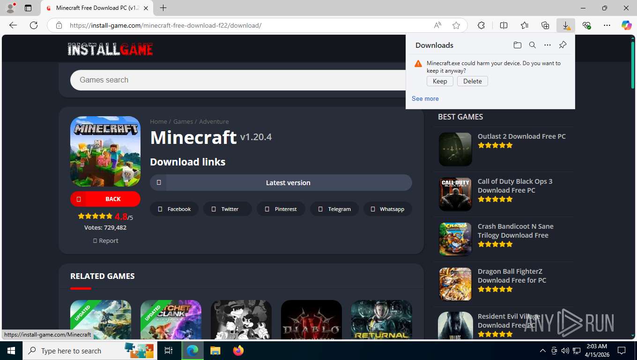The height and width of the screenshot is (360, 637).
Task: Open Edge Settings and more menu
Action: [607, 25]
